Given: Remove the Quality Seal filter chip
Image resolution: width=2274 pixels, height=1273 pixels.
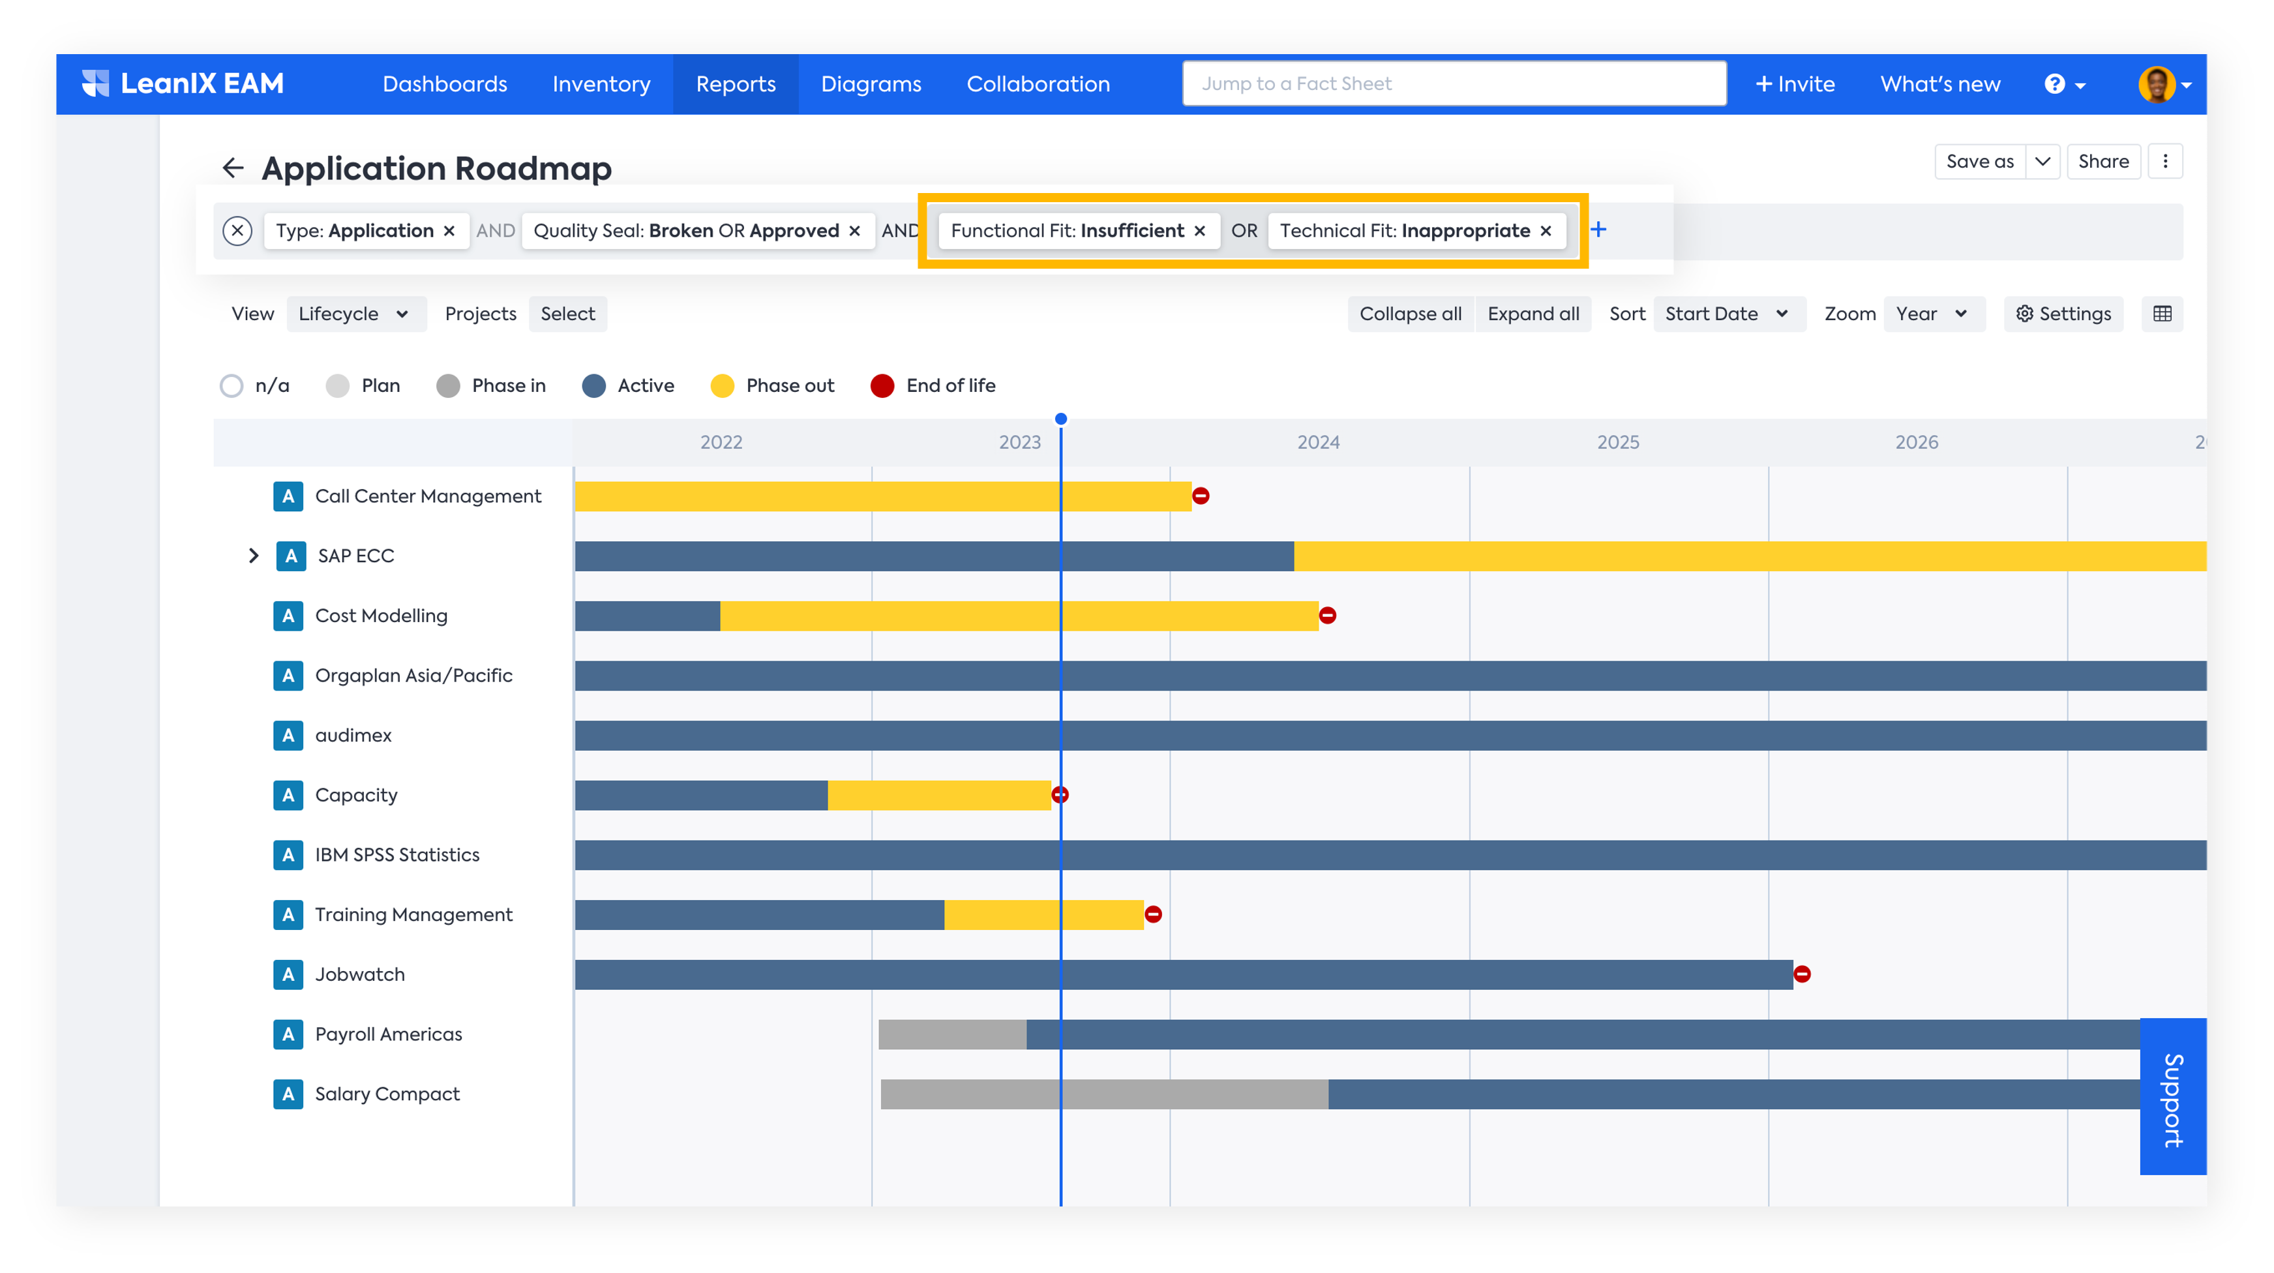Looking at the screenshot, I should [x=854, y=230].
